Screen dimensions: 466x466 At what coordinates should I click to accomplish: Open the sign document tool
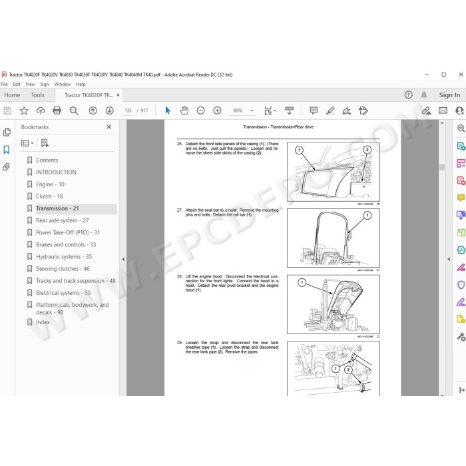point(347,111)
